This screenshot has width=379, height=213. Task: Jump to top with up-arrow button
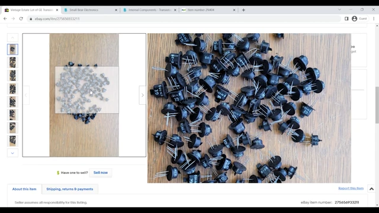(x=371, y=189)
